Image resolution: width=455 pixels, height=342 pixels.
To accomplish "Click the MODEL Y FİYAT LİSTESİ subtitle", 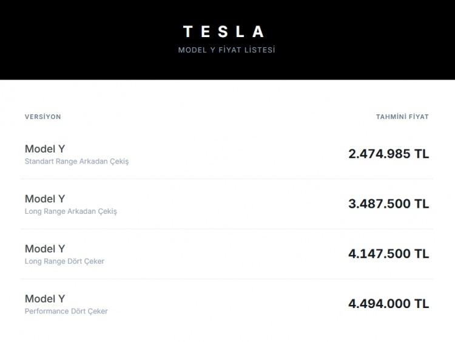I will 226,50.
